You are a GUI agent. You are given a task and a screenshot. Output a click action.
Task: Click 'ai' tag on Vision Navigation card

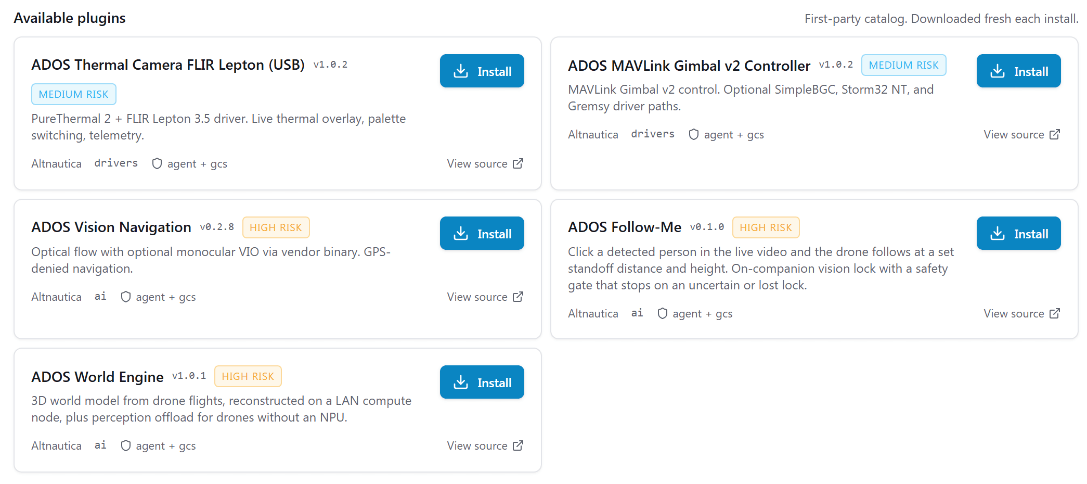tap(100, 297)
